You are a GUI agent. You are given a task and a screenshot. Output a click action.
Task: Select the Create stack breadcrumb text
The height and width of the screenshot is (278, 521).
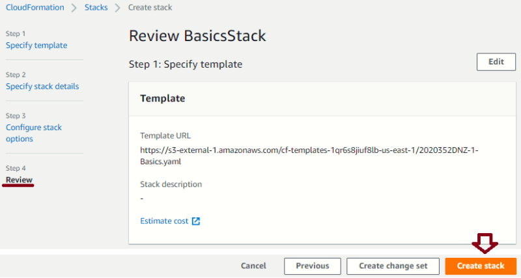150,7
